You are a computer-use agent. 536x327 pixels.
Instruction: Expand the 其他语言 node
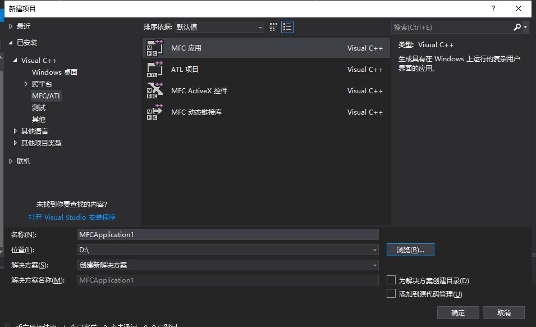(15, 131)
